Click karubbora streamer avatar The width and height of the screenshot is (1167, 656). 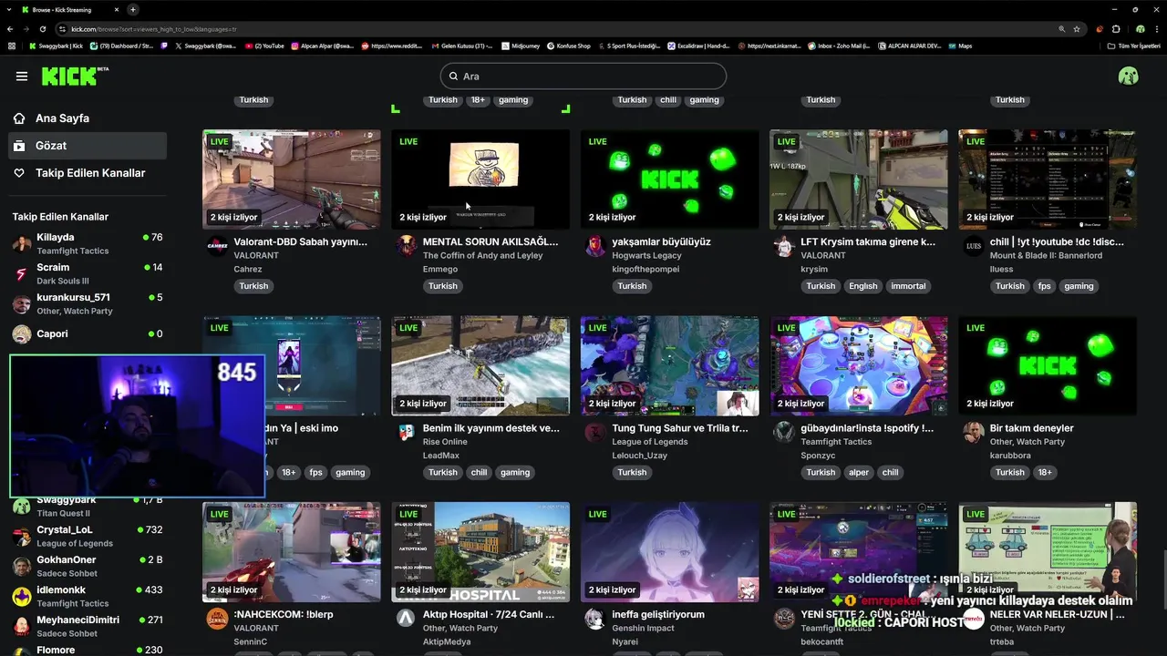click(x=974, y=433)
